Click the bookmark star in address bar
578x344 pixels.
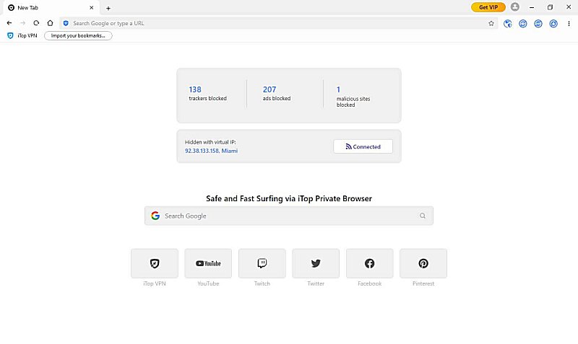click(x=491, y=23)
